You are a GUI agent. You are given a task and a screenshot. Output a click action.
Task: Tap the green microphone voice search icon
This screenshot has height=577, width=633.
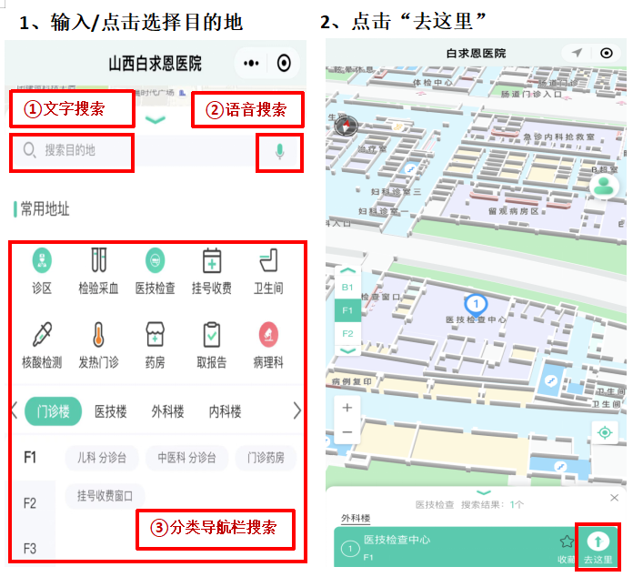point(279,152)
